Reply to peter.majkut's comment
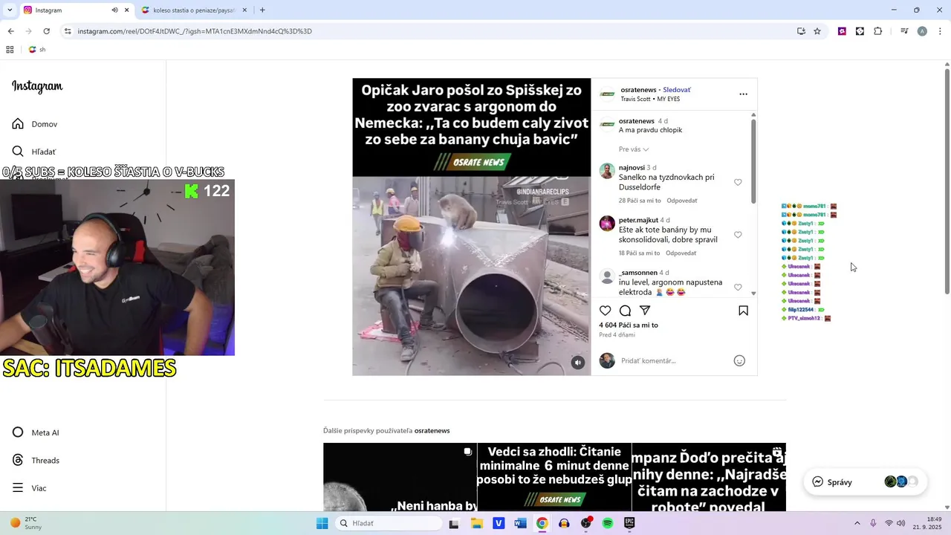951x535 pixels. coord(681,253)
